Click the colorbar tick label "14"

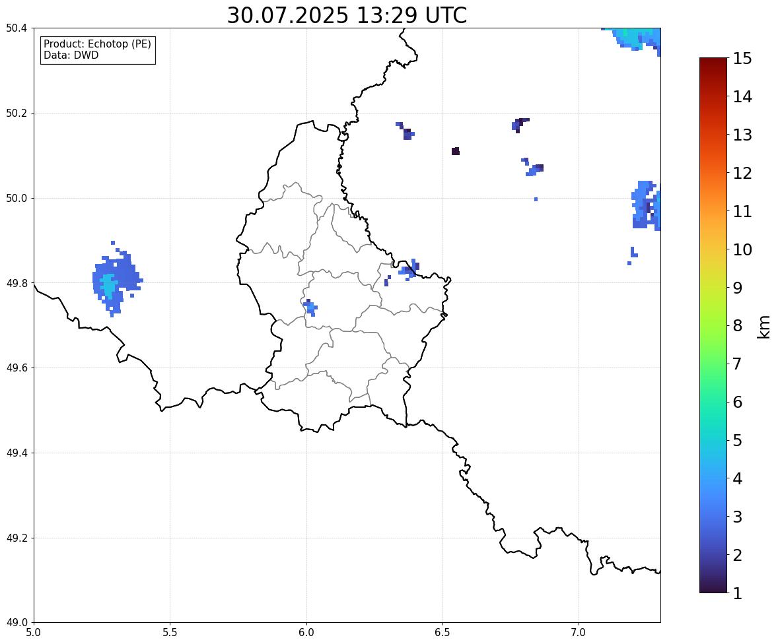(742, 97)
